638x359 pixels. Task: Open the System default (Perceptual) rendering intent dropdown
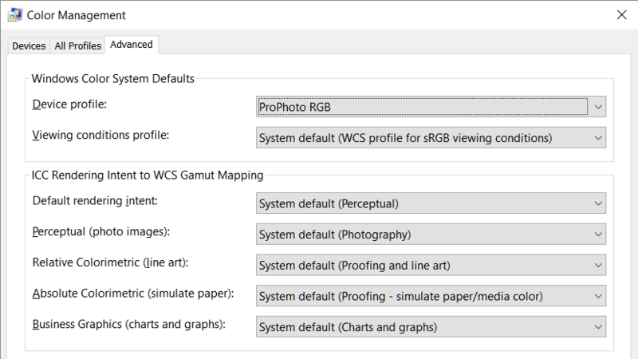431,203
